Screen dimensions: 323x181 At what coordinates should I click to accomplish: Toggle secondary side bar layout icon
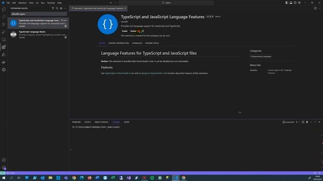pos(295,3)
